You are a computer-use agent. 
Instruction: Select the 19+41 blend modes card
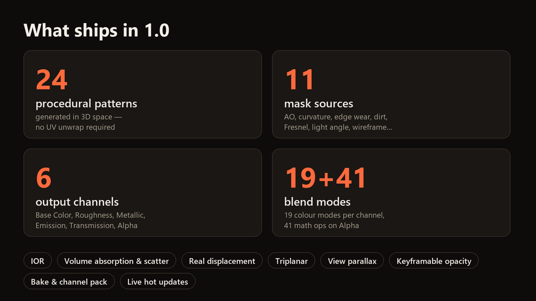[391, 192]
